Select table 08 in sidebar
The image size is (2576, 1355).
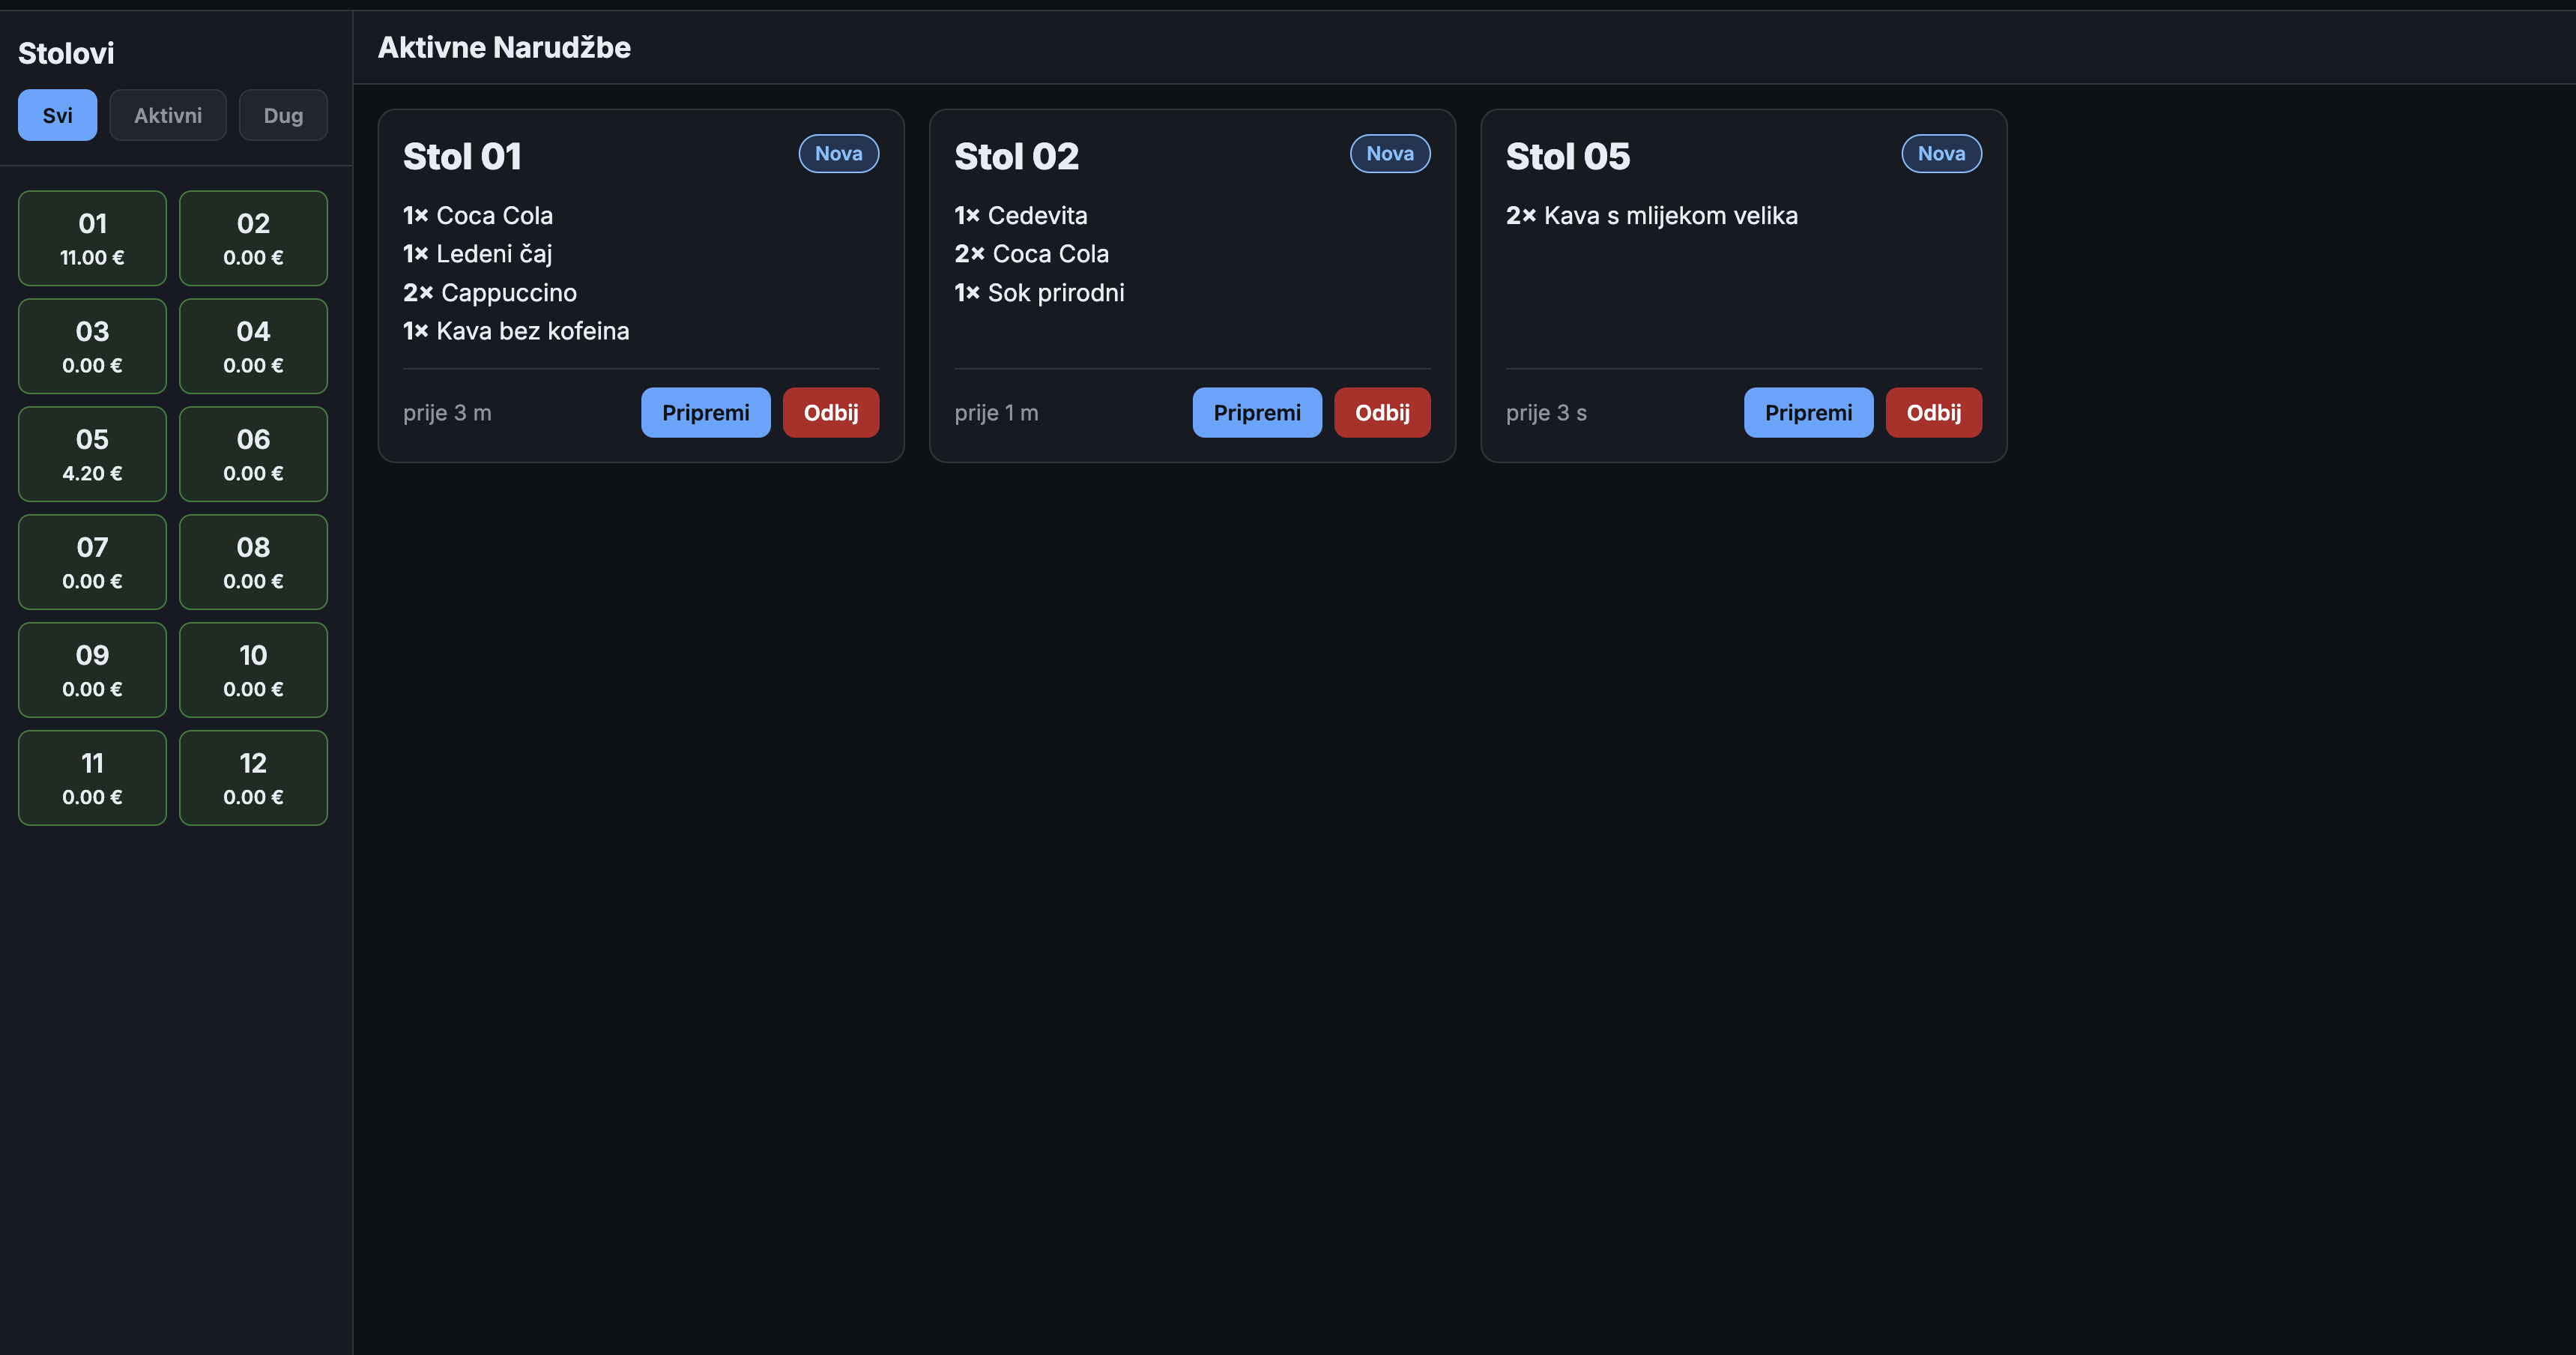click(x=253, y=562)
